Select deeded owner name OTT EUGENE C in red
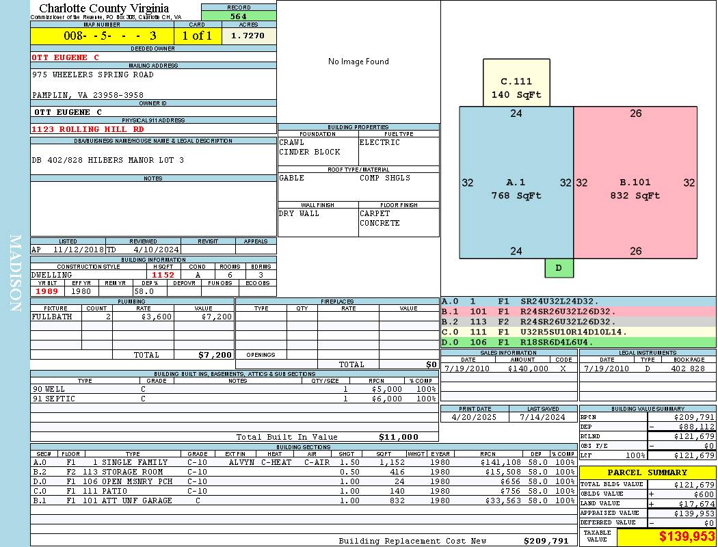 (x=65, y=57)
